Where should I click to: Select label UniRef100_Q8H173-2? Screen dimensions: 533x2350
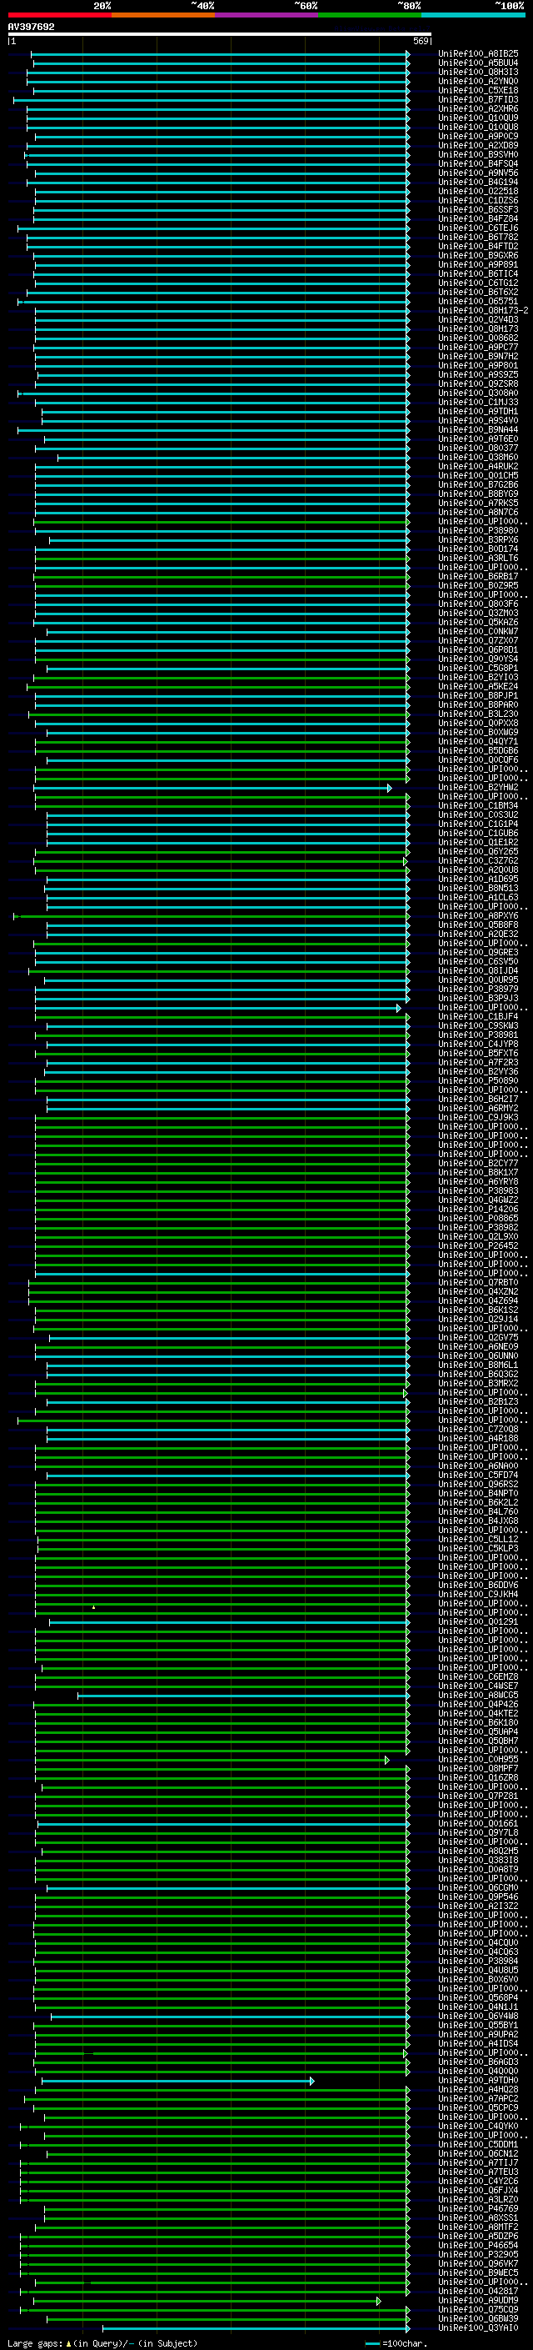(483, 310)
